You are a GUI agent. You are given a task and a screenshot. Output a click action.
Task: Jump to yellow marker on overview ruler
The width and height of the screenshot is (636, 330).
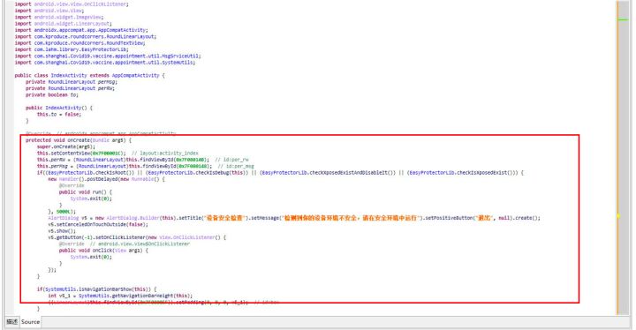(x=619, y=216)
